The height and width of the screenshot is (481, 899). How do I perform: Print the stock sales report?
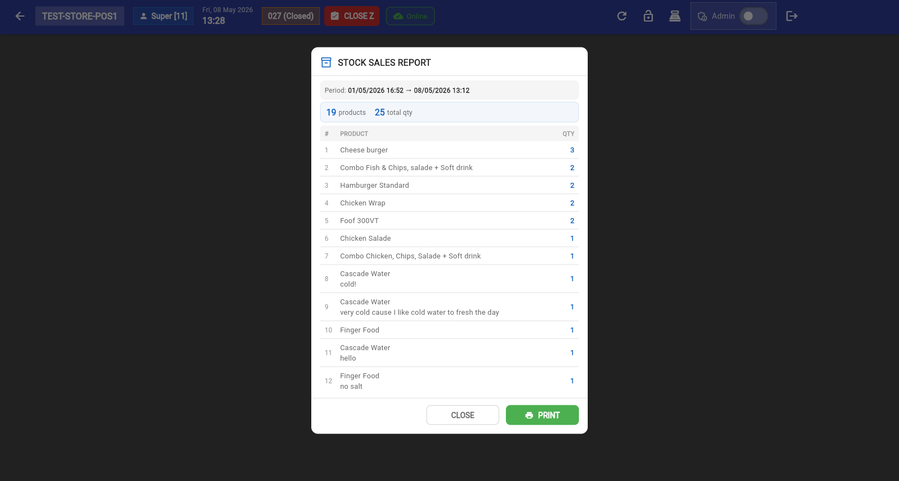tap(542, 415)
